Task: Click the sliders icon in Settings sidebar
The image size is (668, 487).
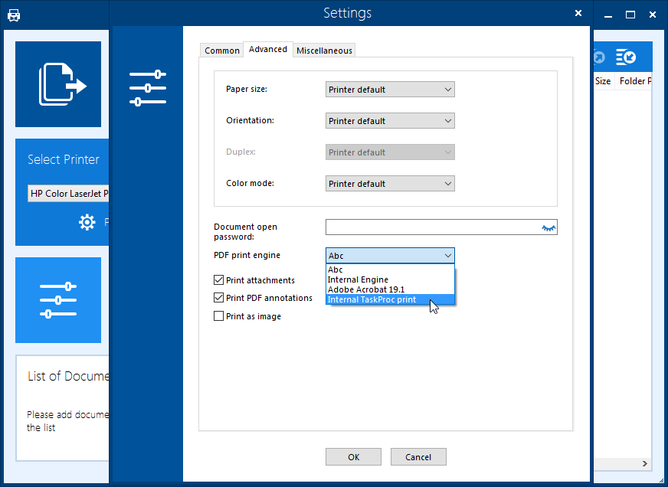Action: [x=148, y=88]
